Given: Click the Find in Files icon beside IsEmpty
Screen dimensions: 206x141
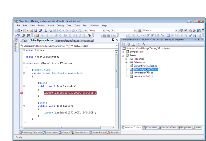Looking at the screenshot, I should point(139,31).
